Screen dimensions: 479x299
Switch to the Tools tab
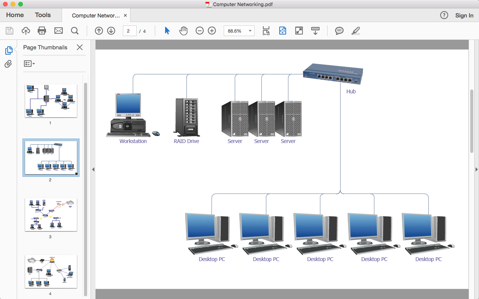point(43,15)
